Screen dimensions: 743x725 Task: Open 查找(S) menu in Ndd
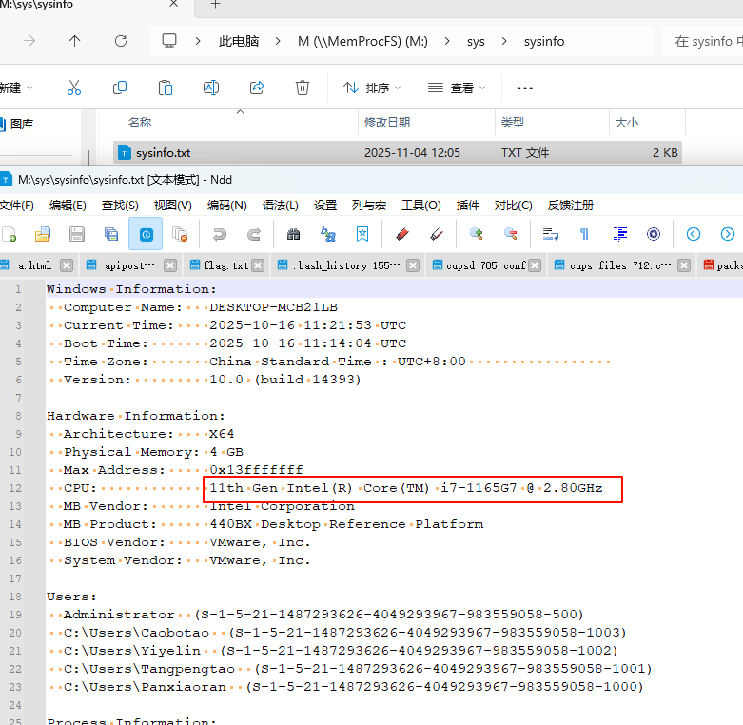120,206
